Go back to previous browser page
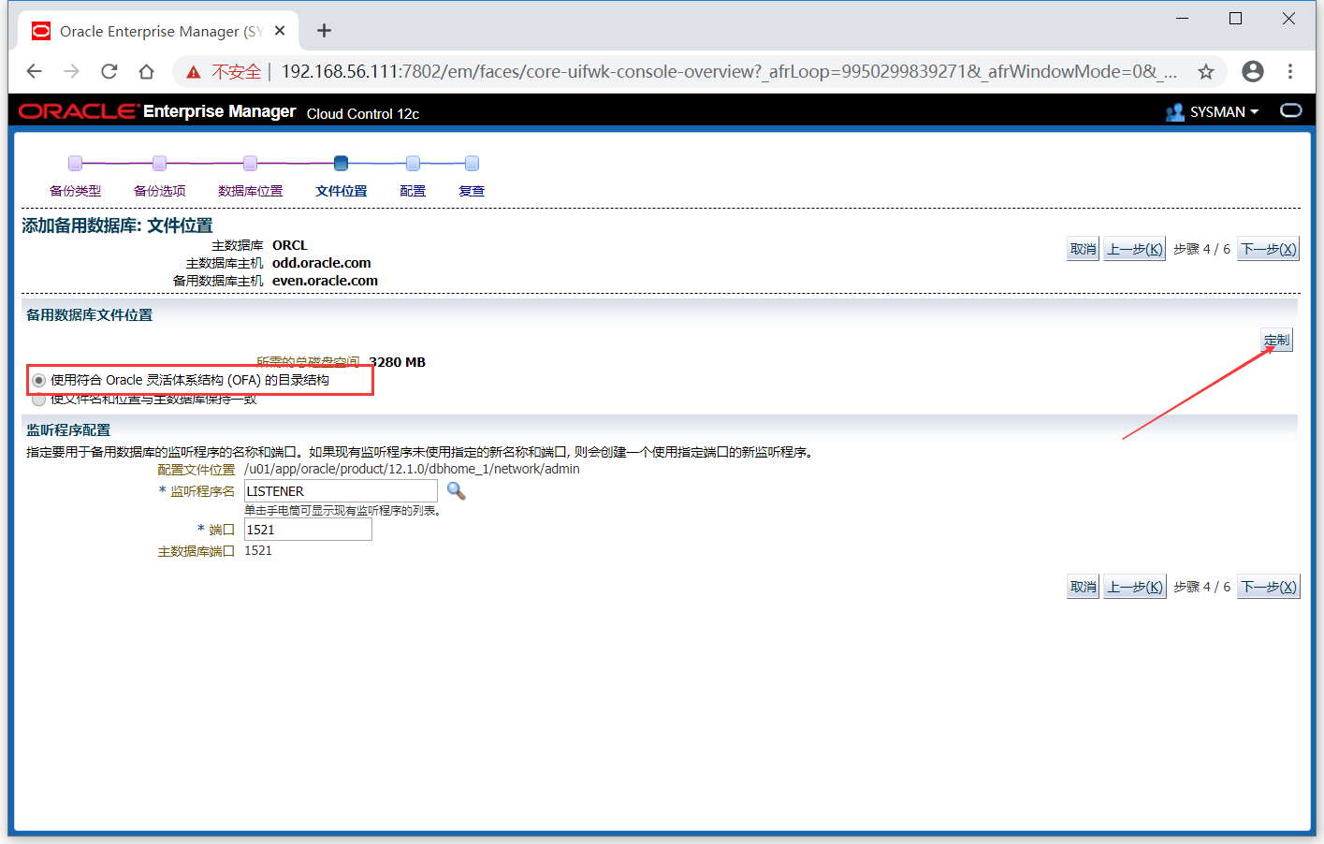This screenshot has width=1324, height=844. (x=35, y=71)
